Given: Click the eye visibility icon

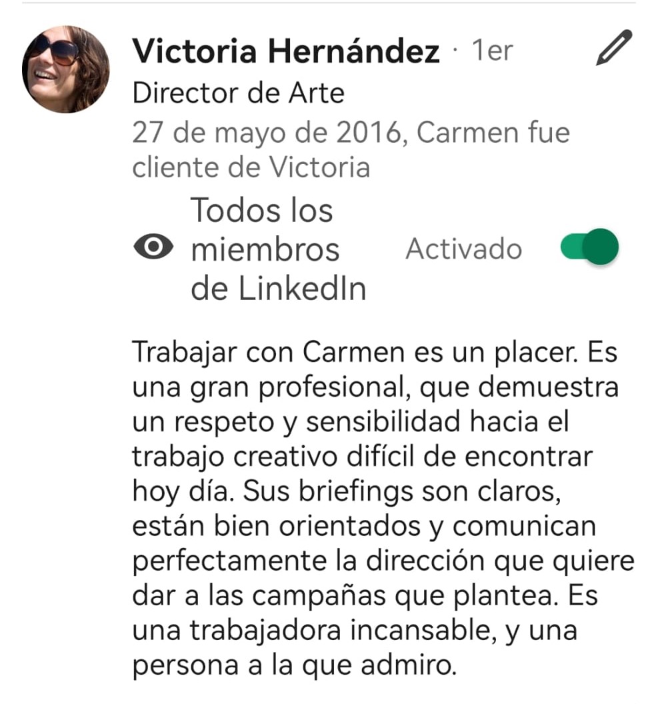Looking at the screenshot, I should (153, 247).
